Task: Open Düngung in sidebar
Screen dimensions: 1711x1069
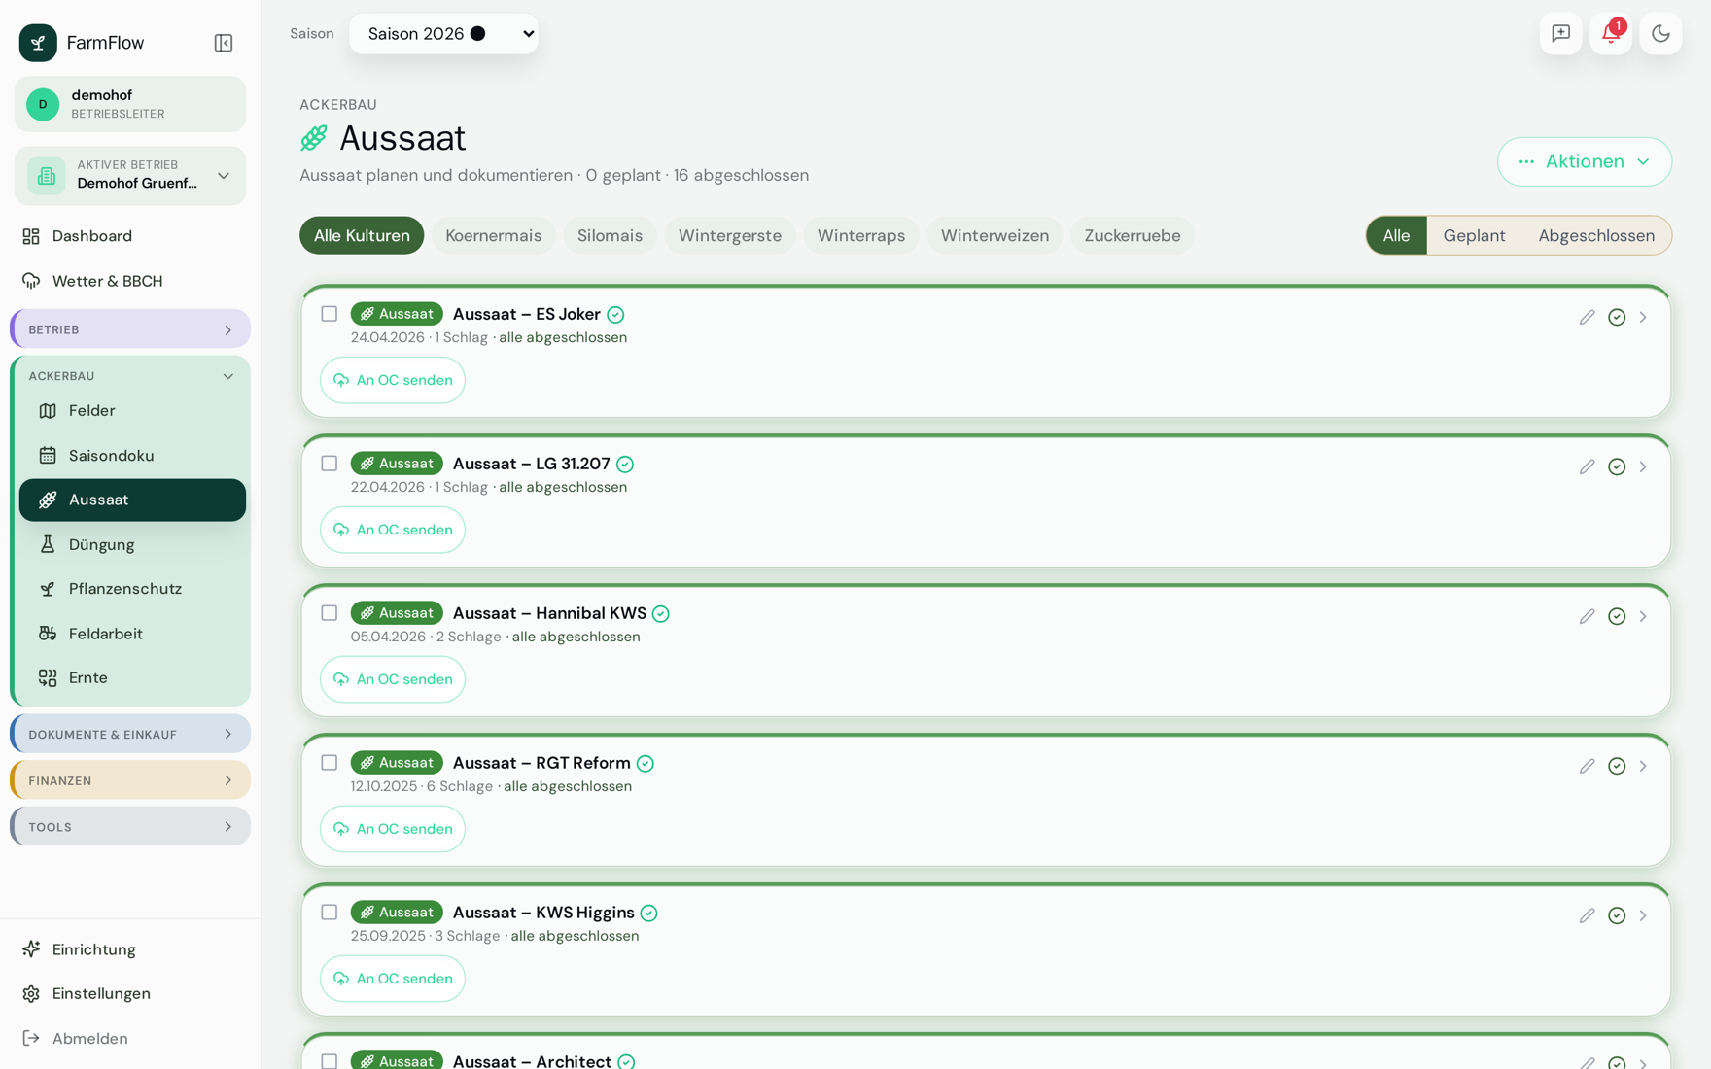Action: click(132, 545)
